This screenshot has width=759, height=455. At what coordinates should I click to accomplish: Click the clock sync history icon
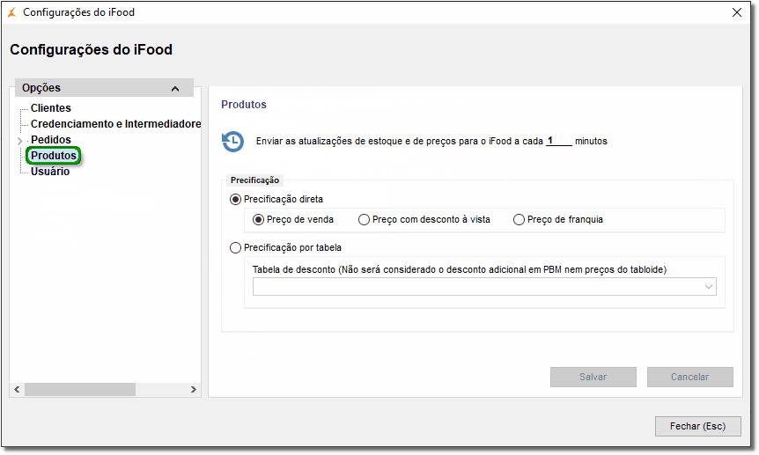coord(232,141)
